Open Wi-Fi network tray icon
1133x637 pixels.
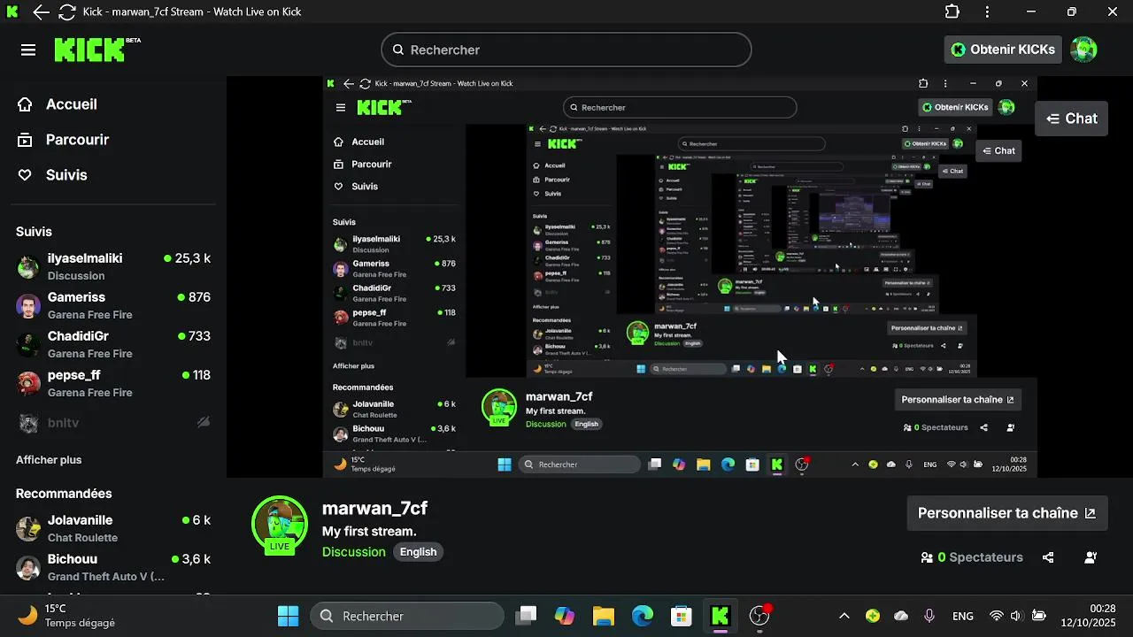click(x=997, y=616)
